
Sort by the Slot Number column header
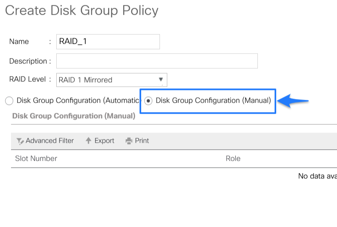pyautogui.click(x=36, y=158)
